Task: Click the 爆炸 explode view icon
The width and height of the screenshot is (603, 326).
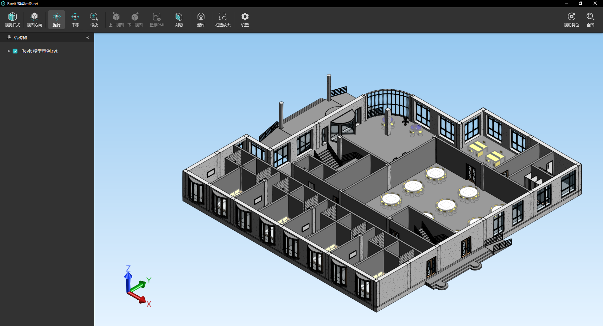Action: pyautogui.click(x=201, y=19)
